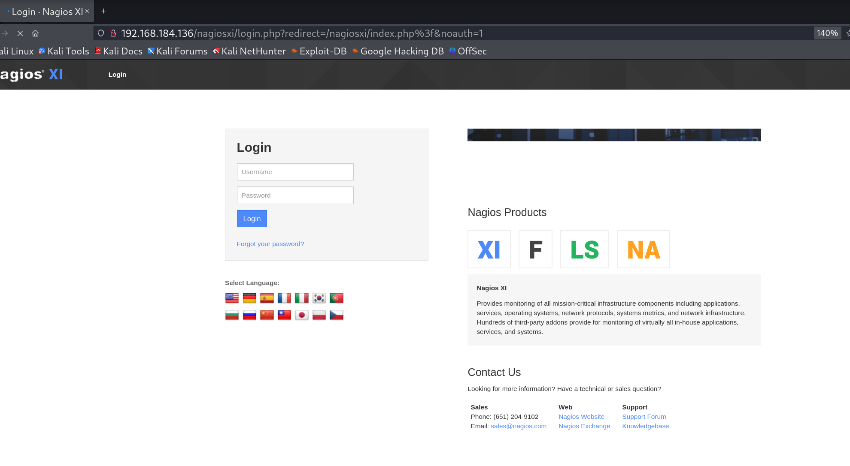Select the German flag language
The width and height of the screenshot is (850, 466).
(x=249, y=298)
